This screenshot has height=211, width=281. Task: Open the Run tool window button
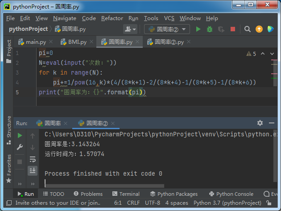25,194
